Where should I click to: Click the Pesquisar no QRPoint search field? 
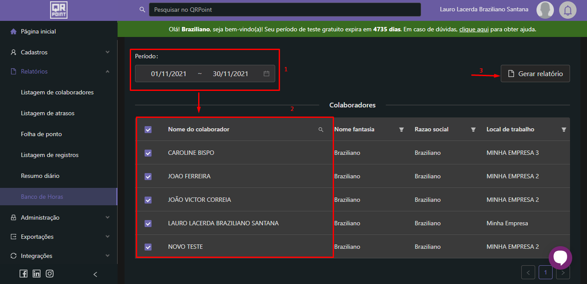coord(285,10)
